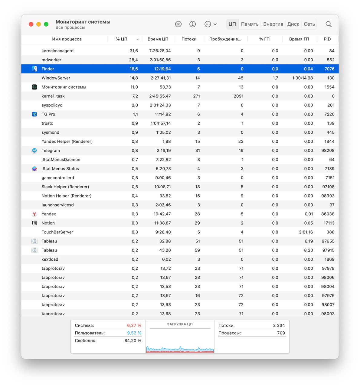The height and width of the screenshot is (387, 360).
Task: Switch to the Энергия tab
Action: pyautogui.click(x=273, y=24)
